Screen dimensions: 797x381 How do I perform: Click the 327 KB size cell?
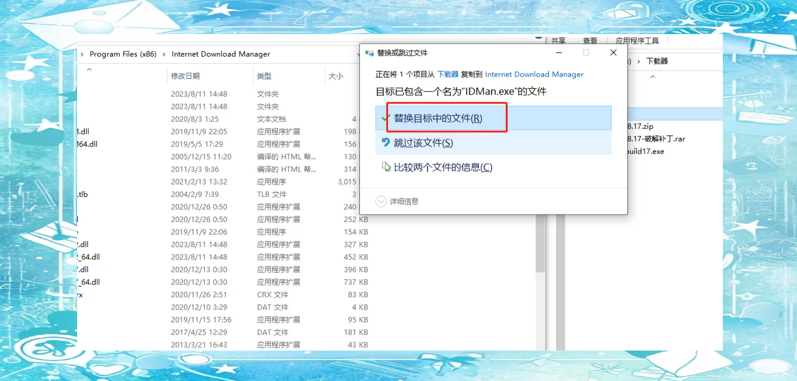pos(356,245)
